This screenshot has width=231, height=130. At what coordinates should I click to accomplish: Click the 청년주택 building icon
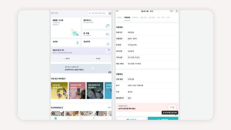coord(108,43)
